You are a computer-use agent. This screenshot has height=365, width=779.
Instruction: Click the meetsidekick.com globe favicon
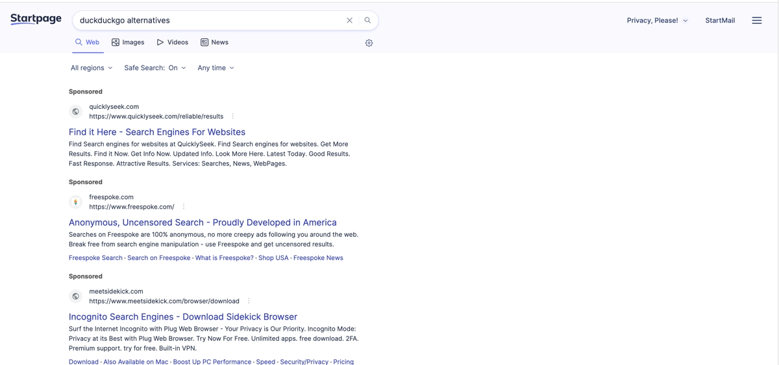[x=75, y=296]
